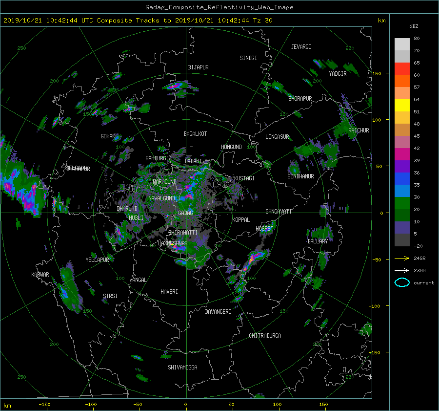Click the LAXMESHWAR city label
The width and height of the screenshot is (439, 411).
coord(173,243)
